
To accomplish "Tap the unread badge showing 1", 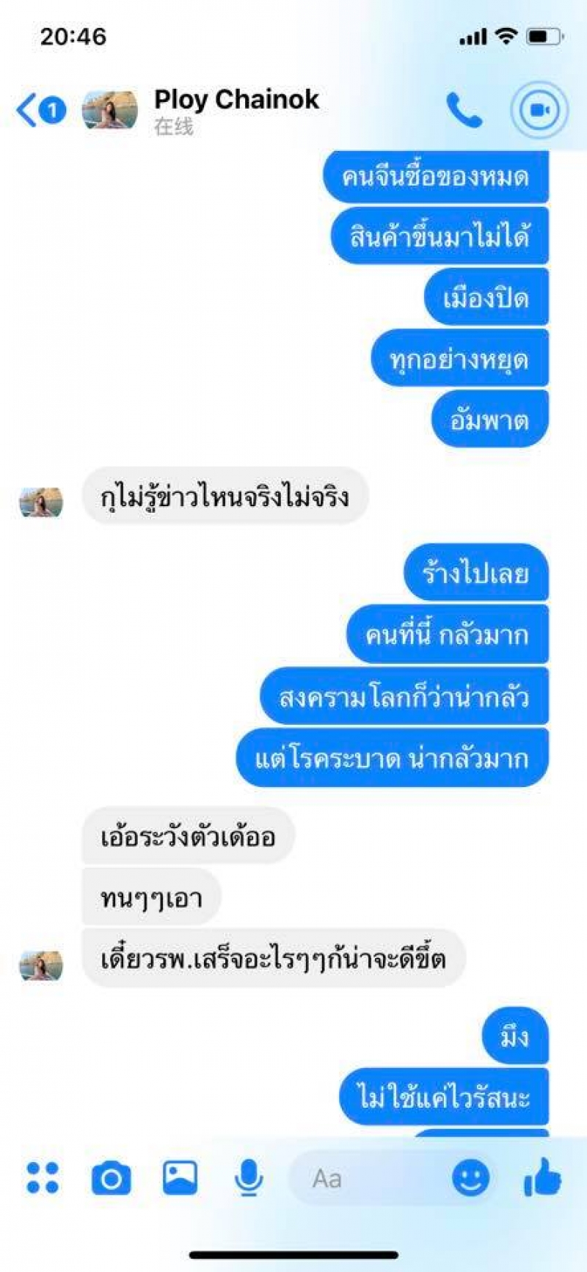I will [x=52, y=111].
